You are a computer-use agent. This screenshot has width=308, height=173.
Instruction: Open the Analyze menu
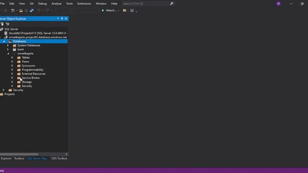pyautogui.click(x=56, y=3)
